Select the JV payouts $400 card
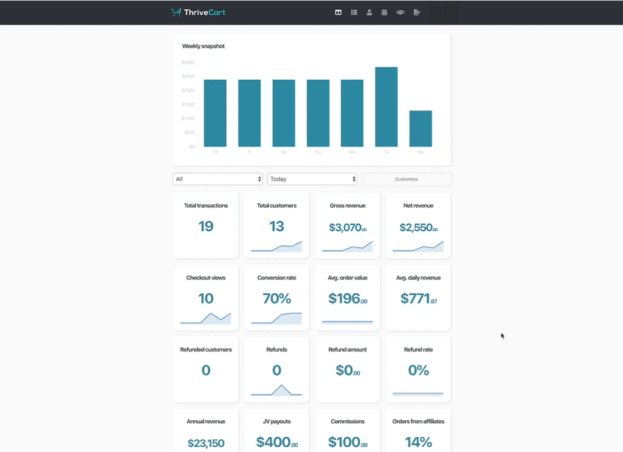 [x=277, y=434]
